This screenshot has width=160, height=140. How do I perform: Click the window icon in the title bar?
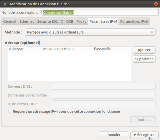coord(5,4)
